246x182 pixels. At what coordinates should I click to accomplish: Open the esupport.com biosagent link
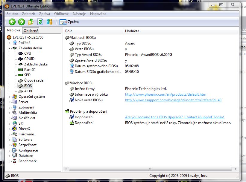173,100
